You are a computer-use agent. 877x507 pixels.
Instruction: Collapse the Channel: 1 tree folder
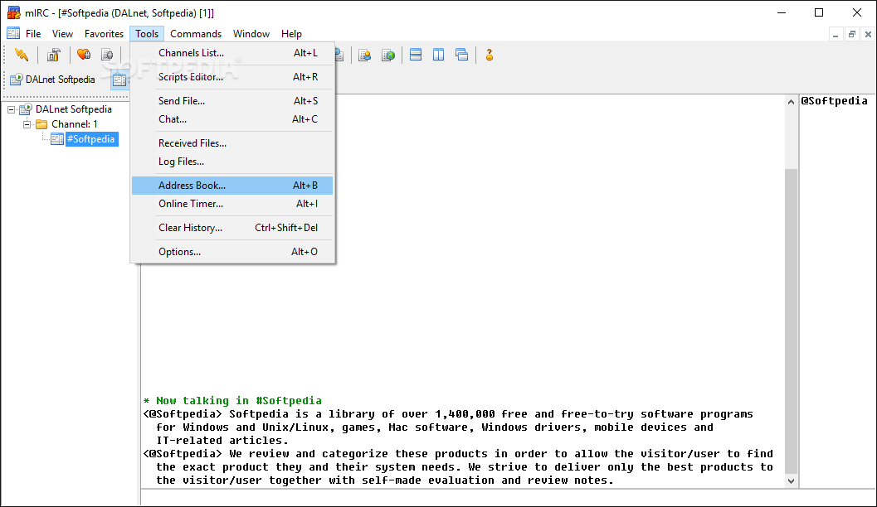27,124
